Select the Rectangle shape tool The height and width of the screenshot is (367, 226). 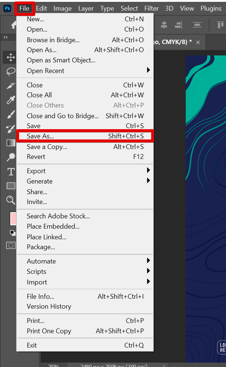(11, 186)
